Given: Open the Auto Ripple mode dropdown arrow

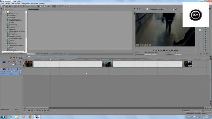Looking at the screenshot, I should pyautogui.click(x=46, y=6).
